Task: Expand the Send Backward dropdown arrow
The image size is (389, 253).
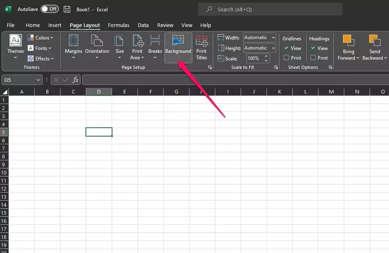Action: (x=385, y=58)
